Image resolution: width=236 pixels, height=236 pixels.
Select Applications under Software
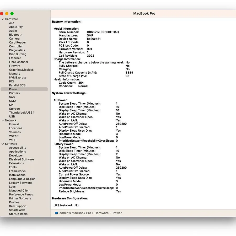tap(17, 152)
